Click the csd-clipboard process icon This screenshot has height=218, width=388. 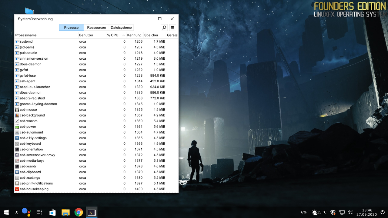click(17, 172)
